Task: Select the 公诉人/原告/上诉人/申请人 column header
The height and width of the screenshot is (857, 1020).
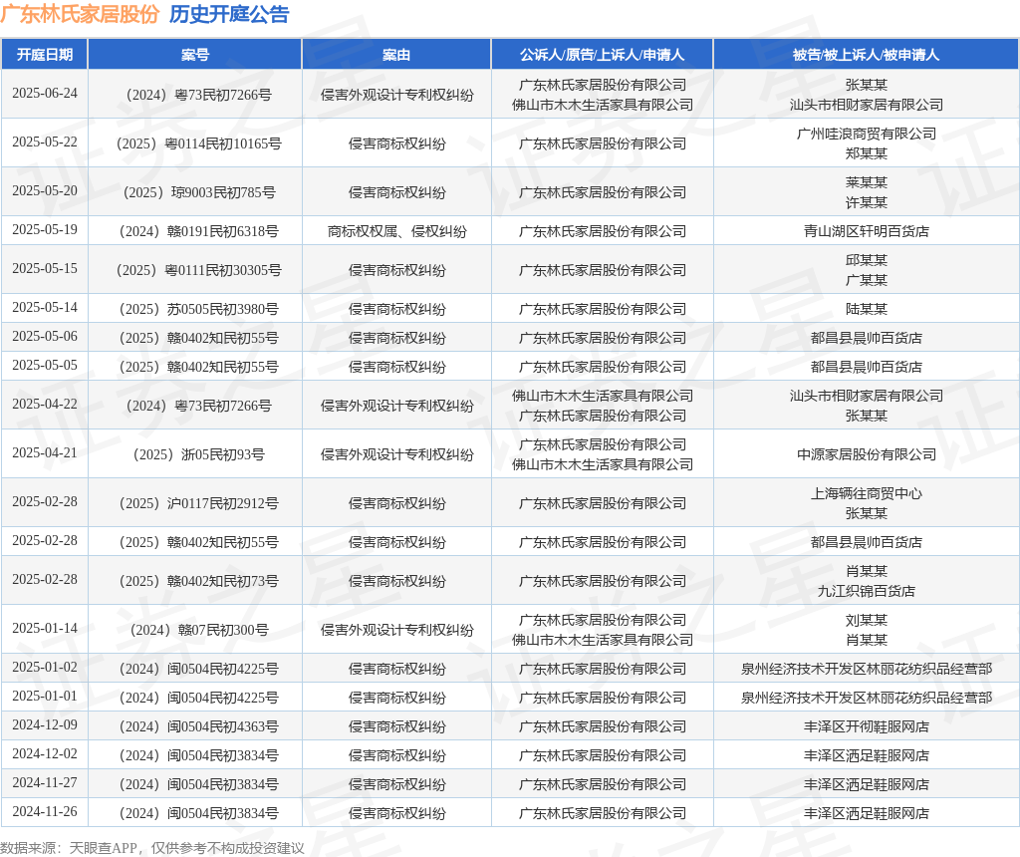Action: [603, 55]
